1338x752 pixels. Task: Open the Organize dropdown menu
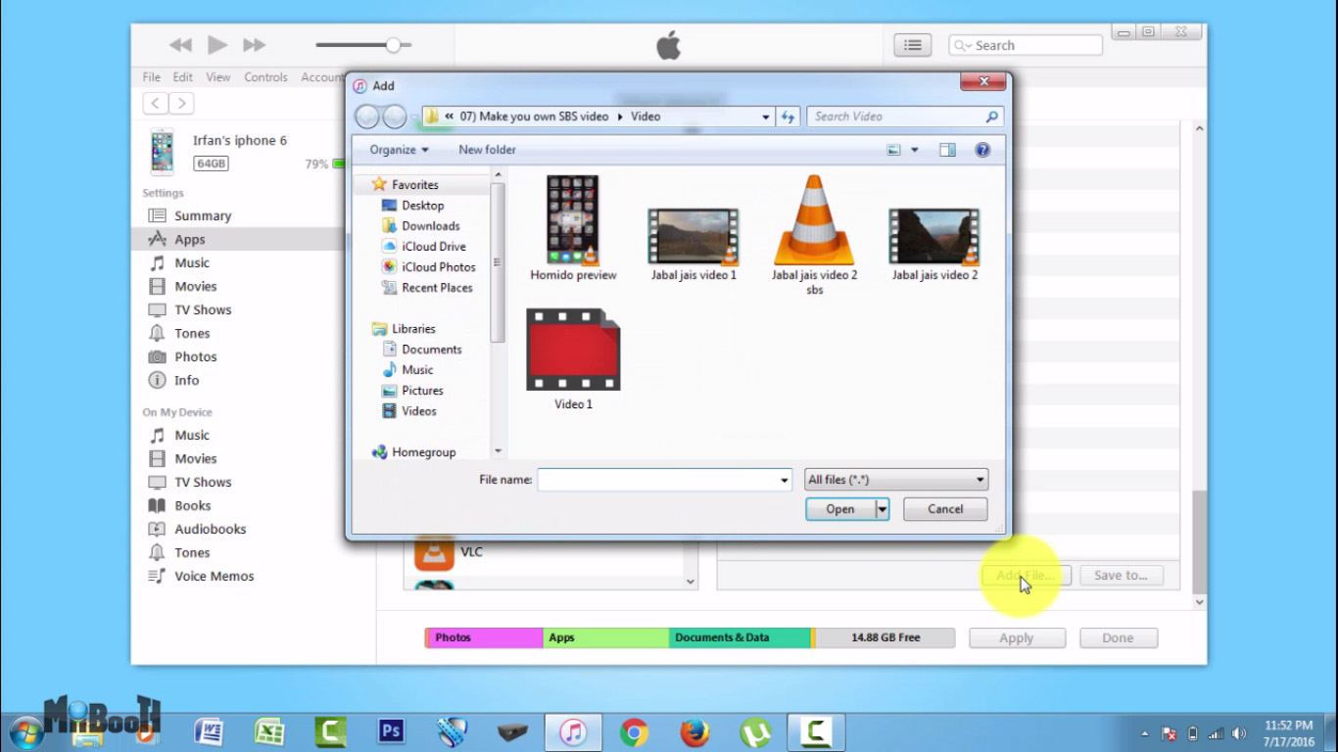[399, 150]
